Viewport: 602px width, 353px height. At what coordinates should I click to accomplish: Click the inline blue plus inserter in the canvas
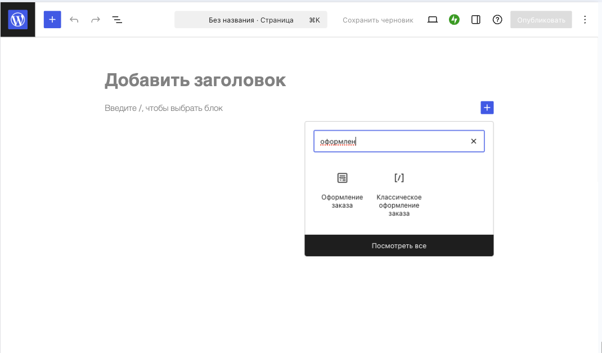coord(487,107)
